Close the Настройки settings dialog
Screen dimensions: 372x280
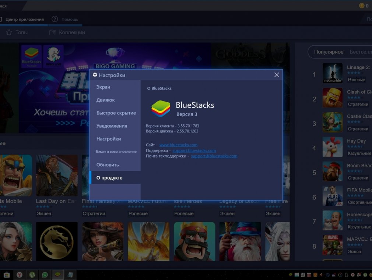[x=277, y=75]
